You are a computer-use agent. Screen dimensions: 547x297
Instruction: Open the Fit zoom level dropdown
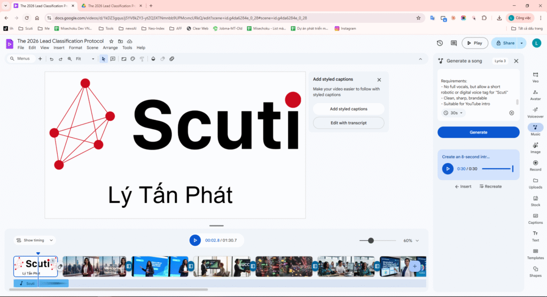point(85,59)
